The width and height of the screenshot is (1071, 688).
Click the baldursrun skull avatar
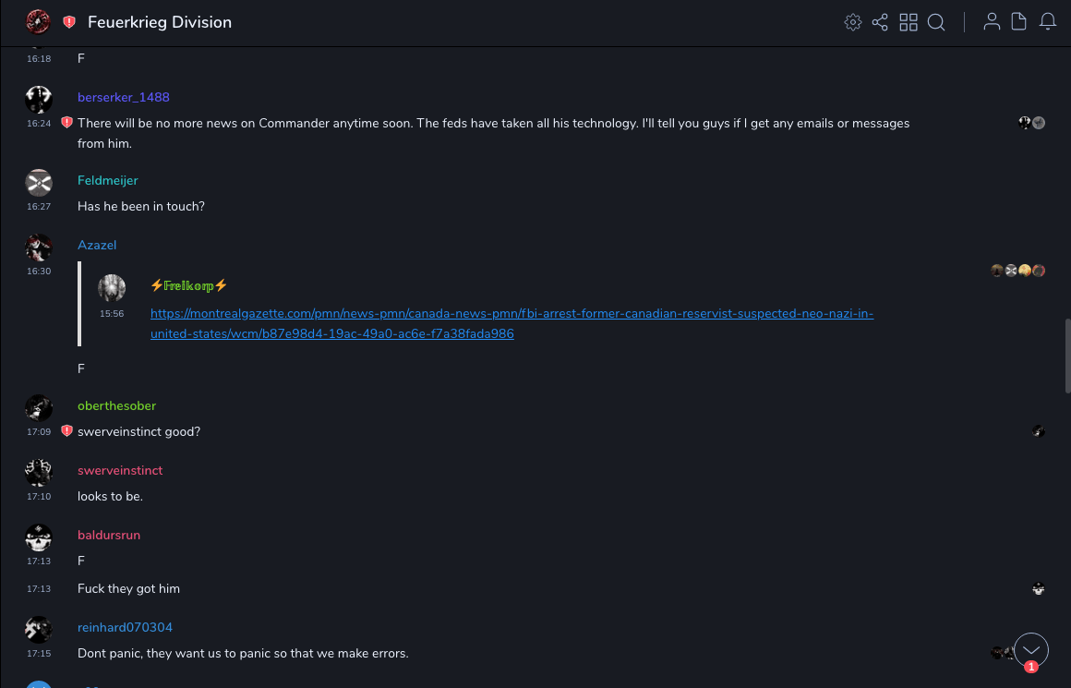pyautogui.click(x=39, y=537)
